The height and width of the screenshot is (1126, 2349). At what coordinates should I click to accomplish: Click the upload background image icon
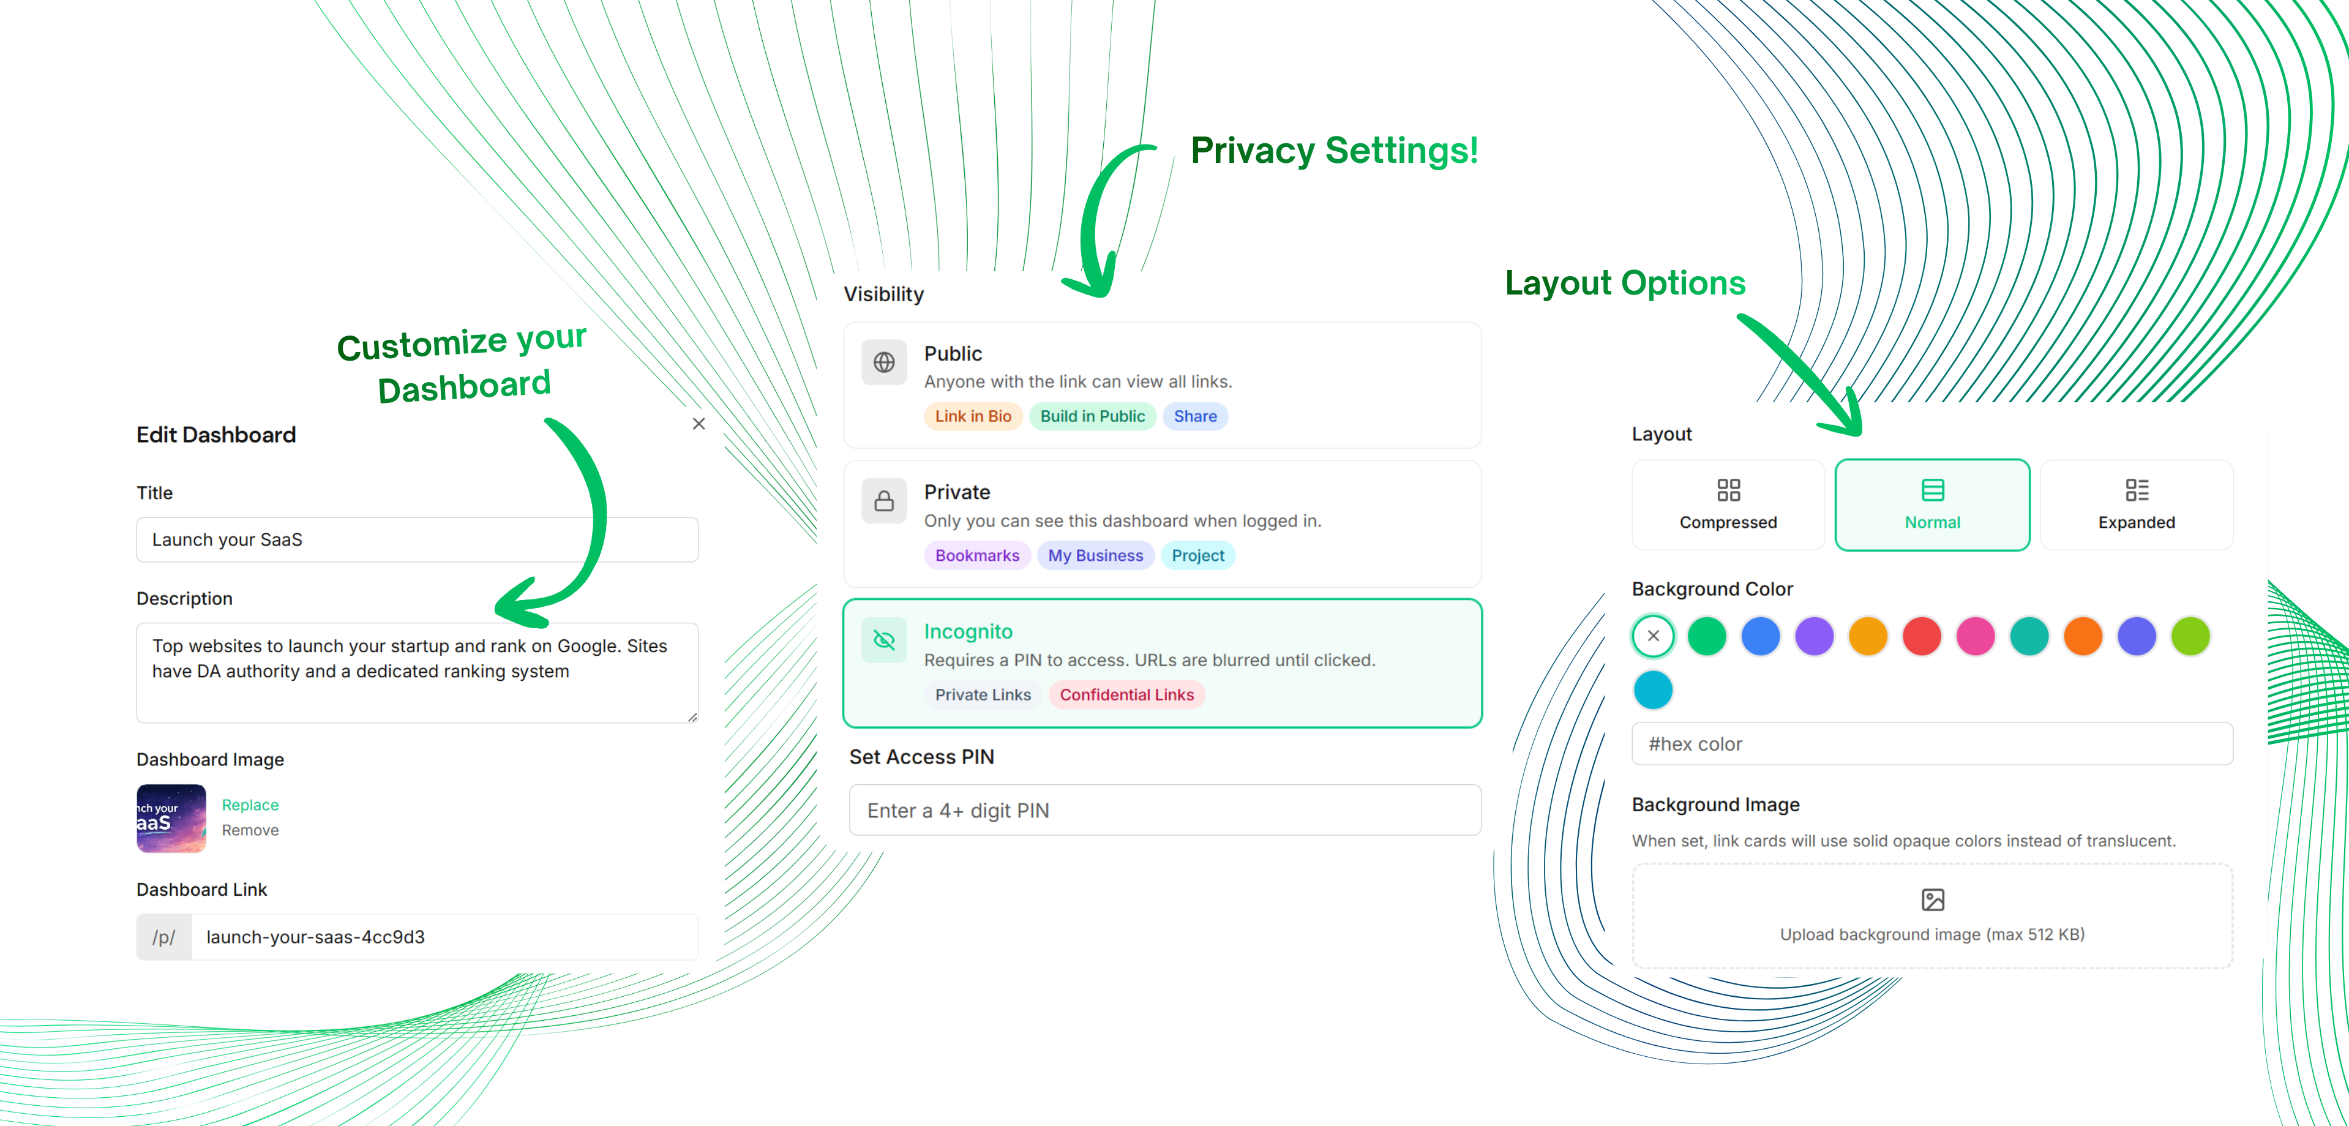tap(1932, 900)
